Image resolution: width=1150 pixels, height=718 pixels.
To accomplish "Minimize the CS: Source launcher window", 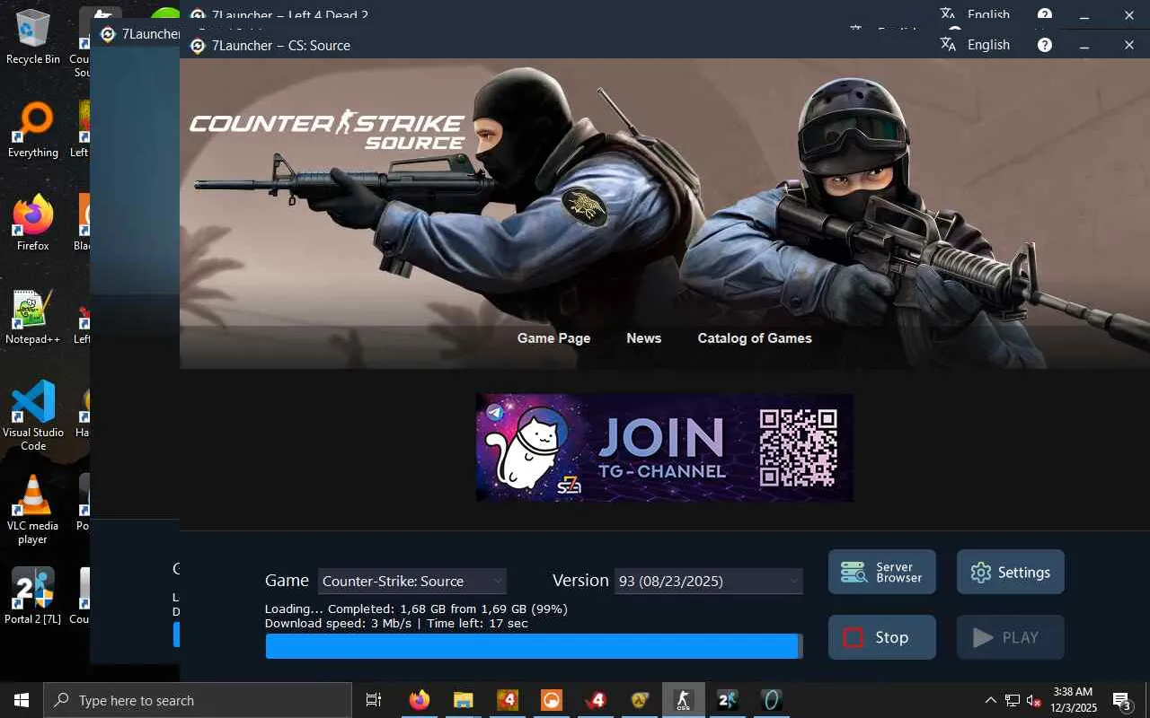I will click(1084, 45).
